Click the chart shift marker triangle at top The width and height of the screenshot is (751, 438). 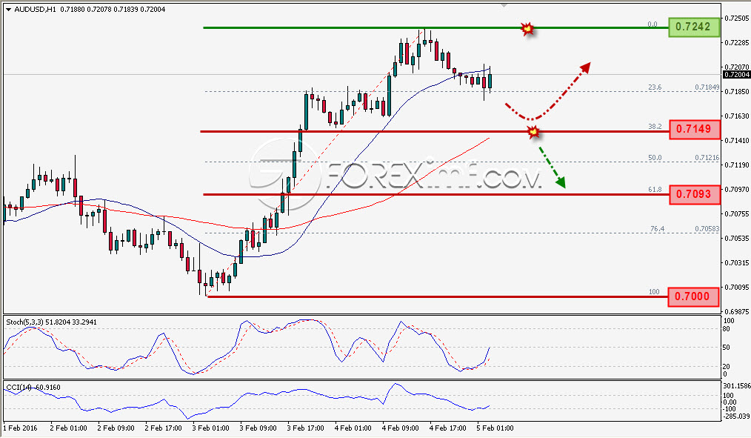[x=504, y=6]
